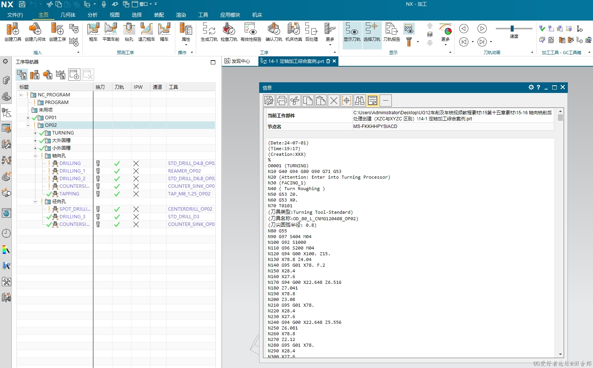
Task: Select the SPOT_DRILLI... operation
Action: click(x=75, y=209)
